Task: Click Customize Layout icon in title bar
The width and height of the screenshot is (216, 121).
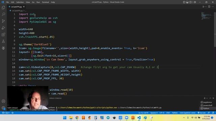Action: (x=195, y=2)
